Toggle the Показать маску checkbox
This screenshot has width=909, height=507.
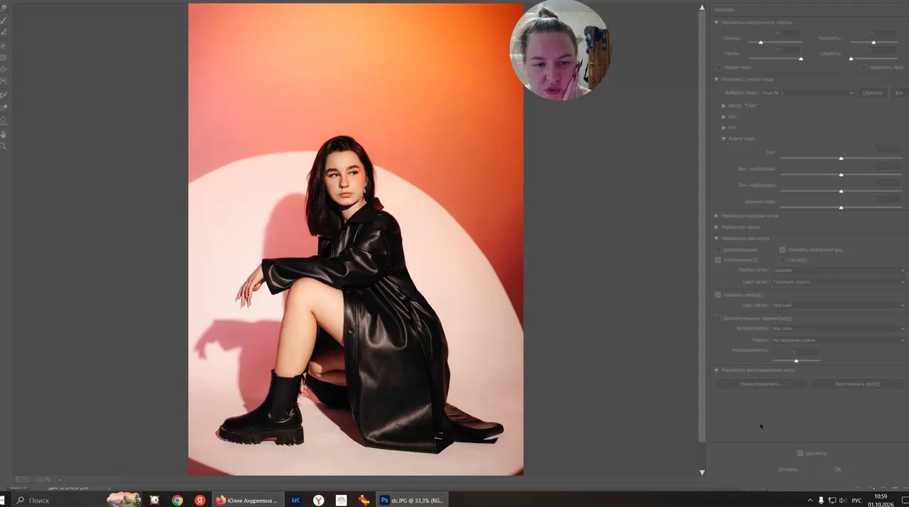(717, 295)
